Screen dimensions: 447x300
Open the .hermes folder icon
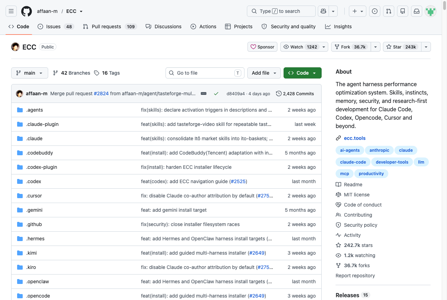tap(20, 239)
